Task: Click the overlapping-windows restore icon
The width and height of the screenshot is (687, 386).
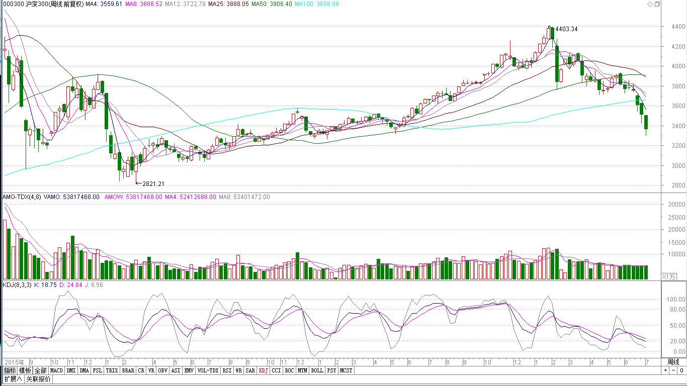Action: (x=657, y=4)
